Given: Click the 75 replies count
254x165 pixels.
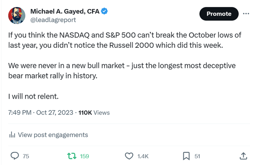Looking at the screenshot, I should pos(26,156).
